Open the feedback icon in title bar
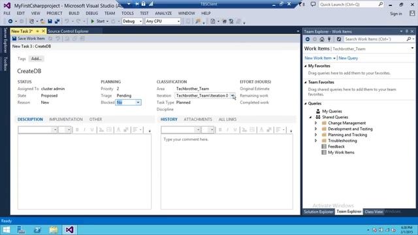 click(313, 5)
